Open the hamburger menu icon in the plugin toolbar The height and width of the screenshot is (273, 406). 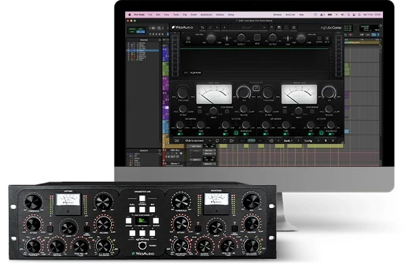click(x=294, y=28)
